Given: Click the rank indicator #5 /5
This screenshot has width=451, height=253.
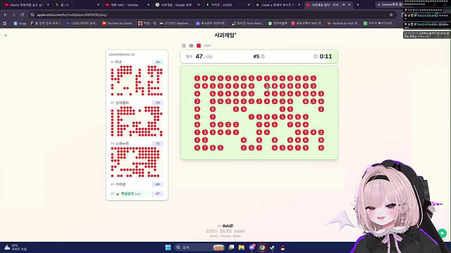Looking at the screenshot, I should [259, 57].
